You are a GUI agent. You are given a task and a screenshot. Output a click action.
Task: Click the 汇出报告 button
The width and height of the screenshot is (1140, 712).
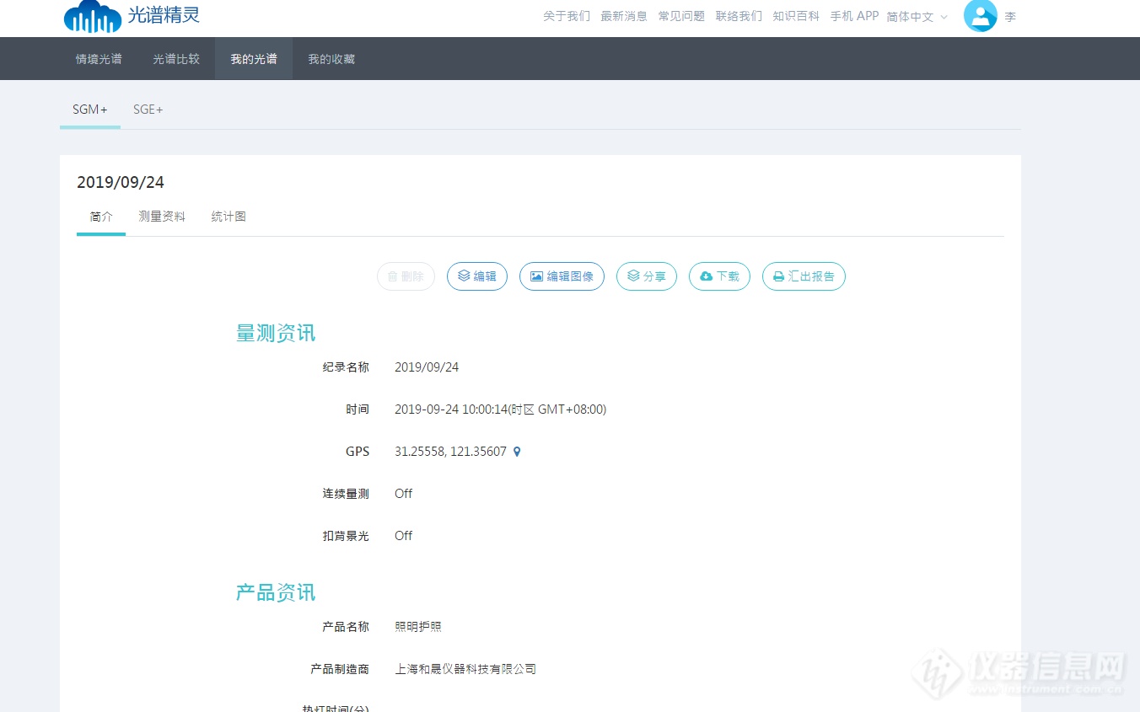[804, 276]
